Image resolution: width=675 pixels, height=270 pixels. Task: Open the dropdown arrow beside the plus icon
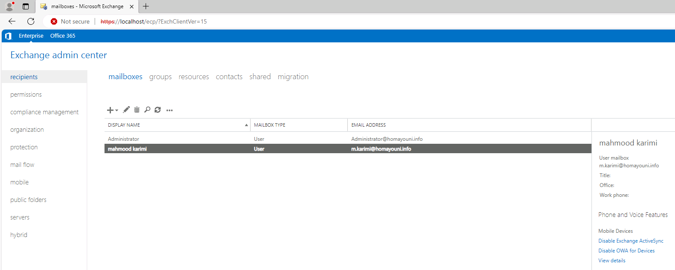pyautogui.click(x=116, y=110)
